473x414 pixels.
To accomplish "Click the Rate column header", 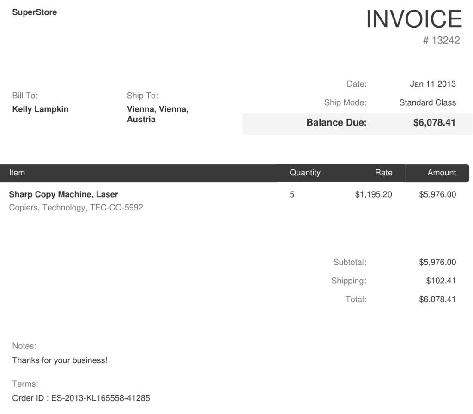I will [383, 173].
